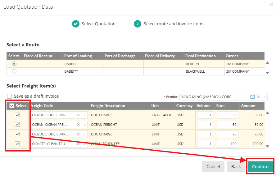Expand the Vendor dropdown list

pyautogui.click(x=265, y=97)
